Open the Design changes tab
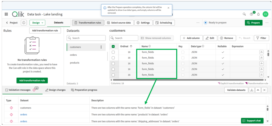 coord(56,90)
